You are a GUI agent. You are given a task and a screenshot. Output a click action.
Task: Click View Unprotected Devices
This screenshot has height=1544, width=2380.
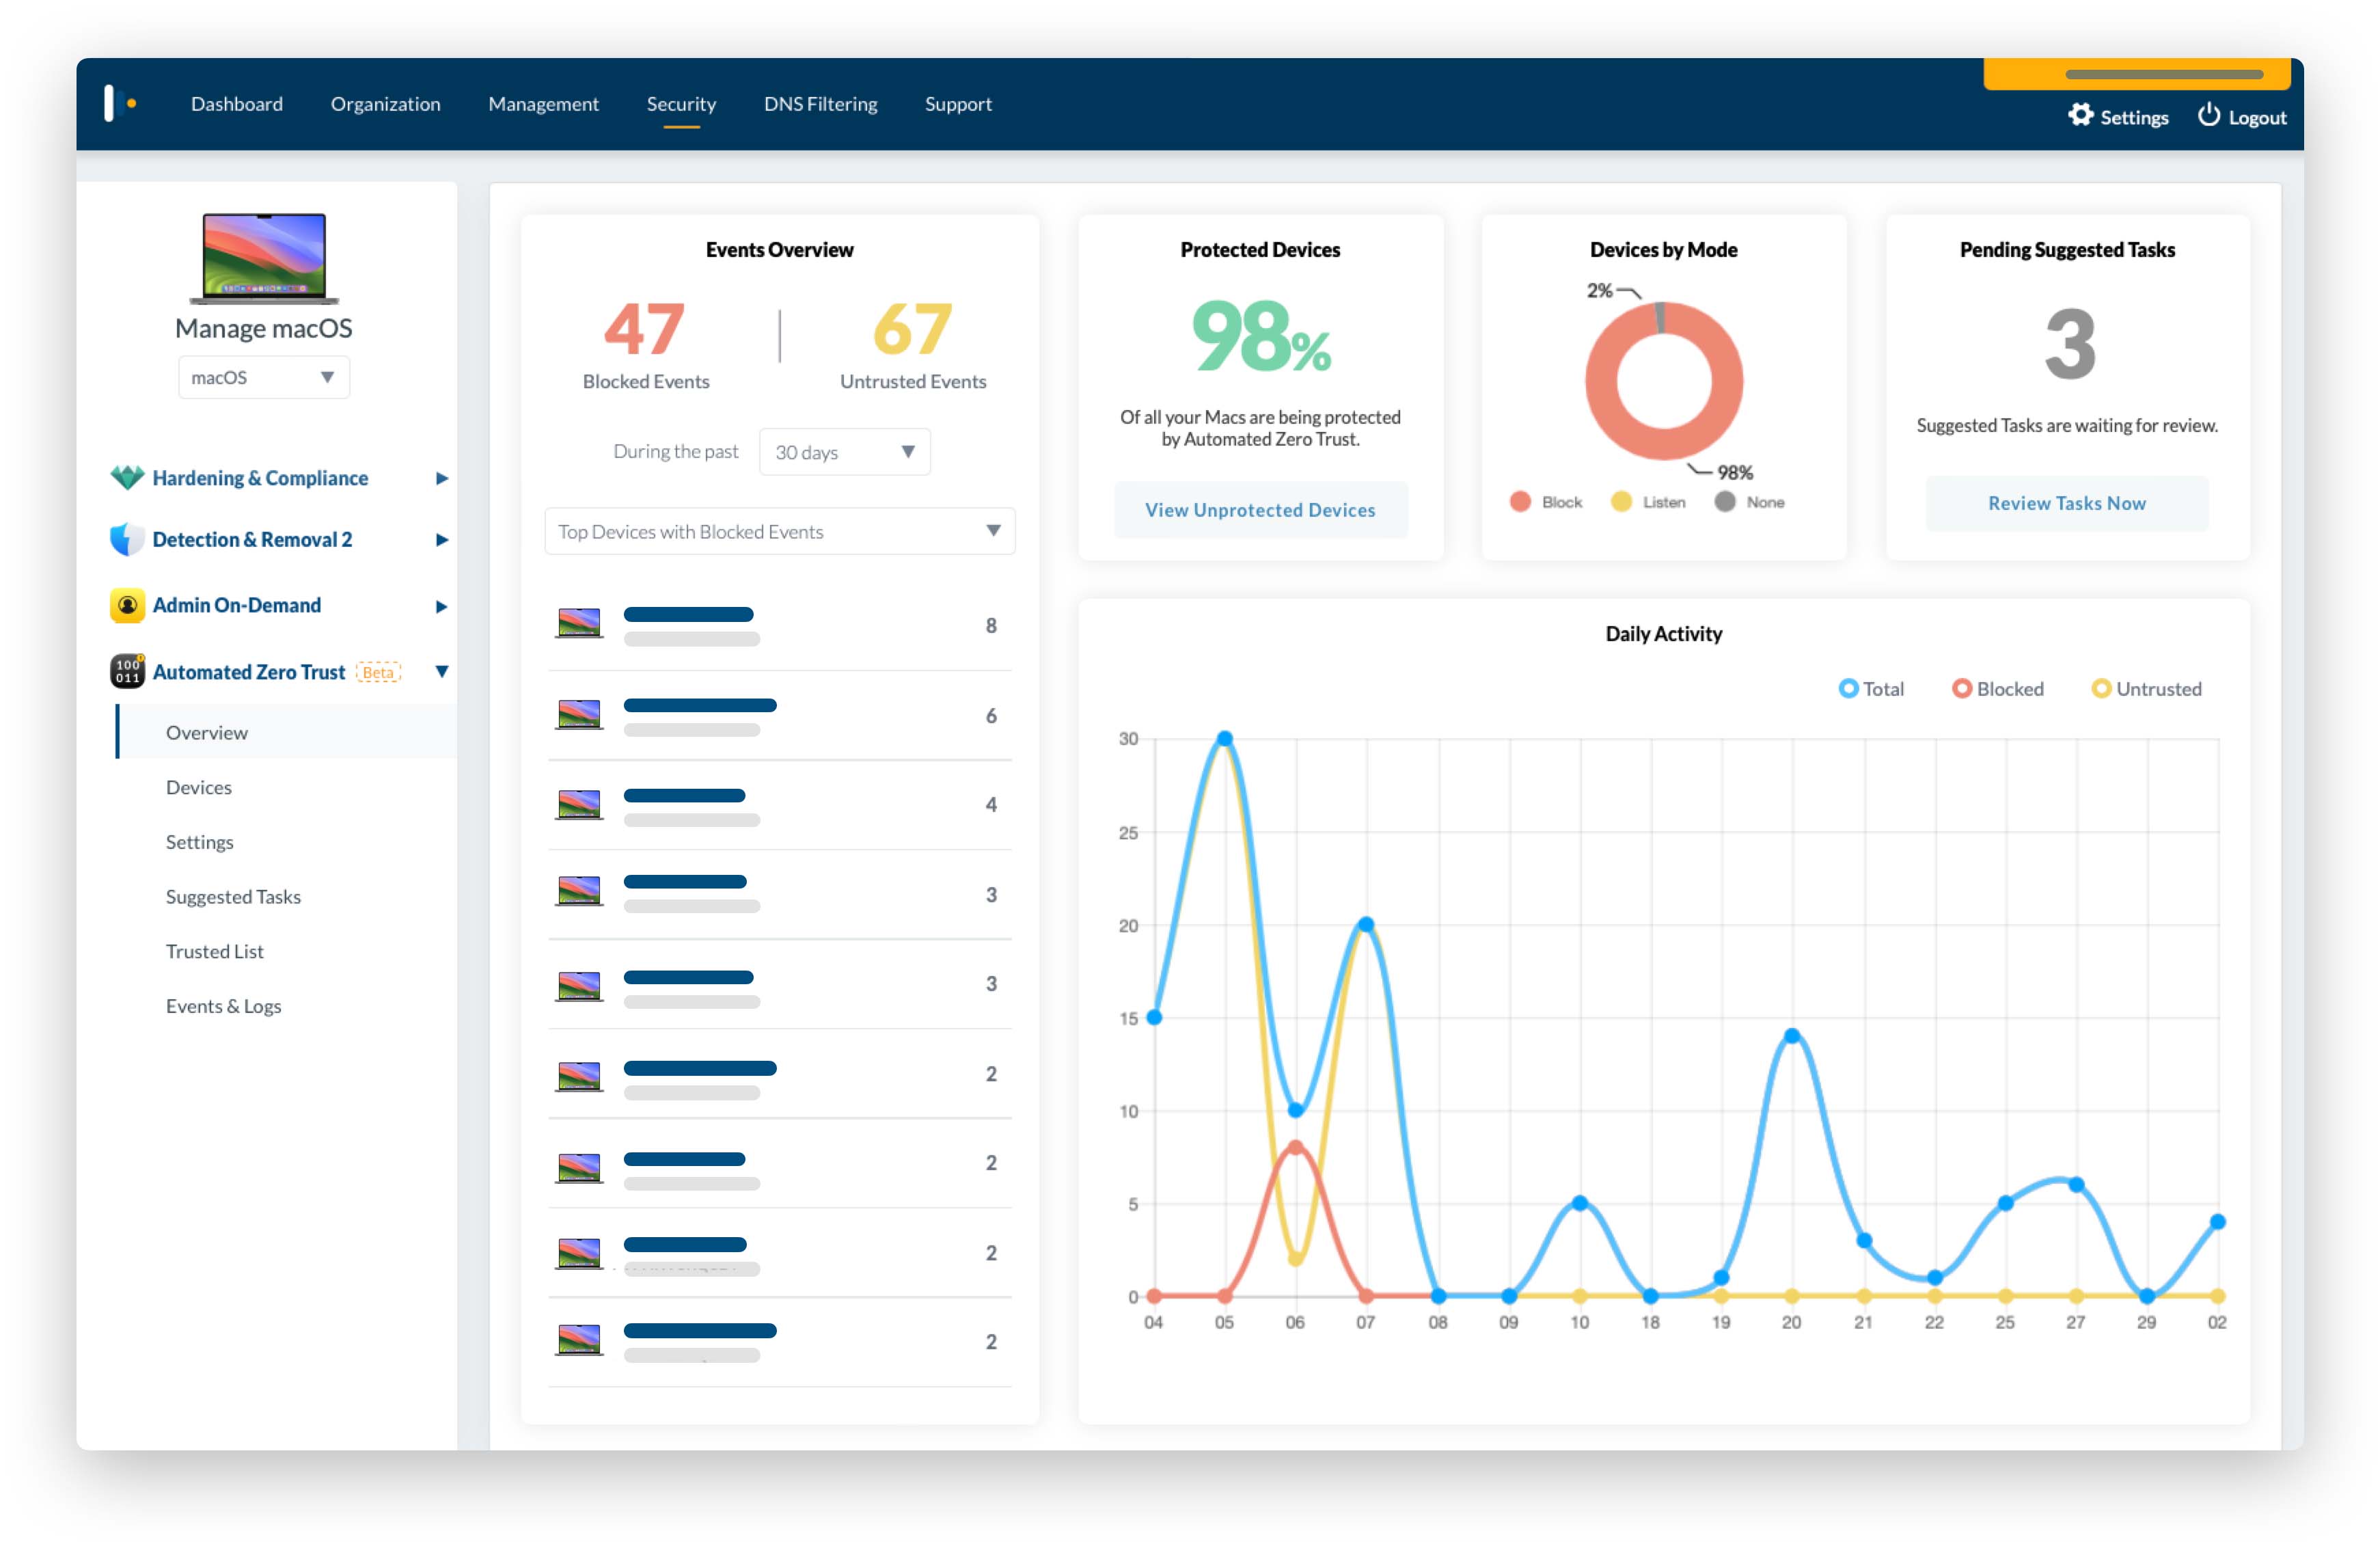pyautogui.click(x=1260, y=510)
